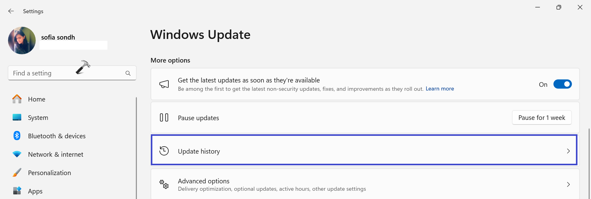Go to Apps settings section

point(35,191)
